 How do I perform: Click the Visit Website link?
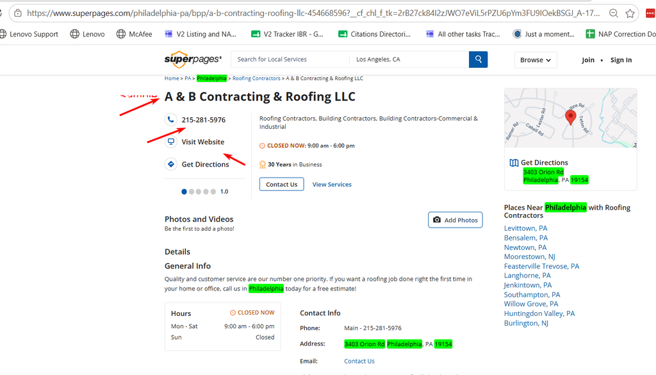[203, 142]
